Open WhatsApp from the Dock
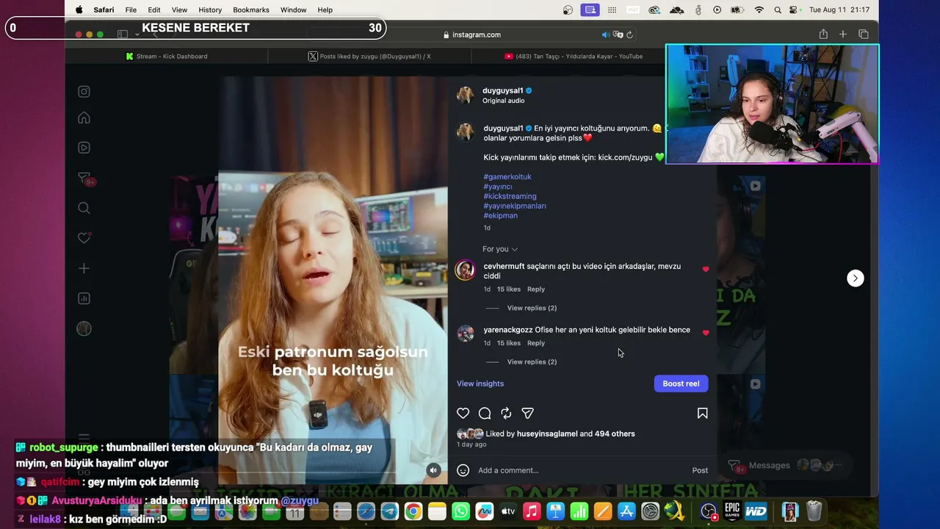 [x=460, y=511]
